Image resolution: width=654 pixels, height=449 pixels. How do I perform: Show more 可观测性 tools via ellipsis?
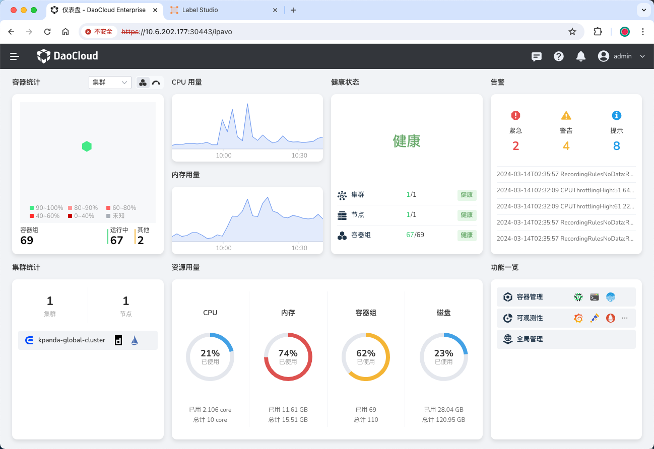625,318
